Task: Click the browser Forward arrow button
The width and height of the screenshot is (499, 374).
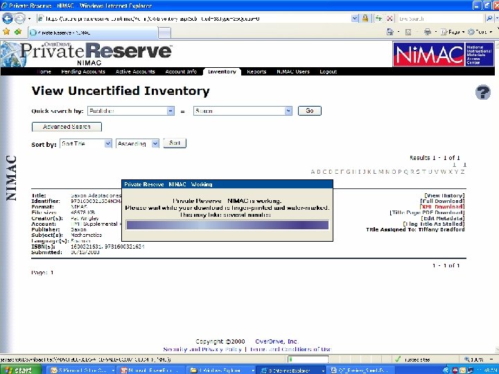Action: 19,19
